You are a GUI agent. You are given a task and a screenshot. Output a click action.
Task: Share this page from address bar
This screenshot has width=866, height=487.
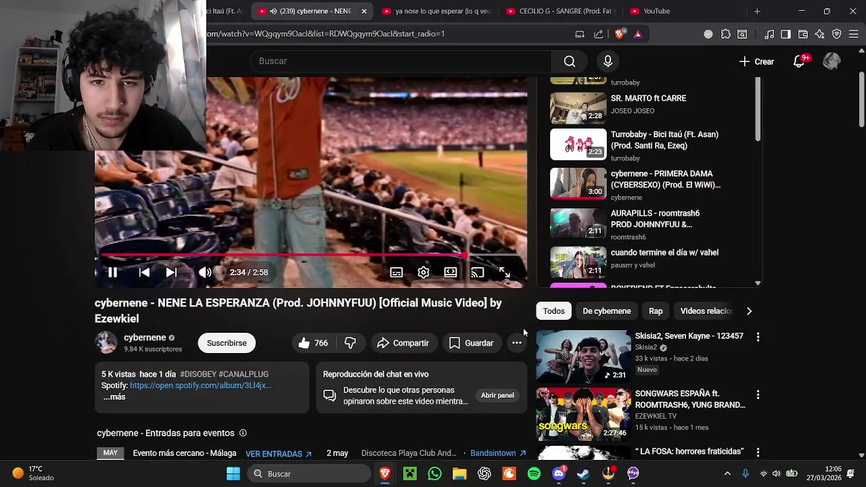click(598, 34)
